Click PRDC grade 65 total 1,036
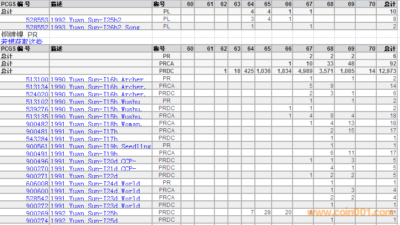400x225 pixels. coord(263,71)
